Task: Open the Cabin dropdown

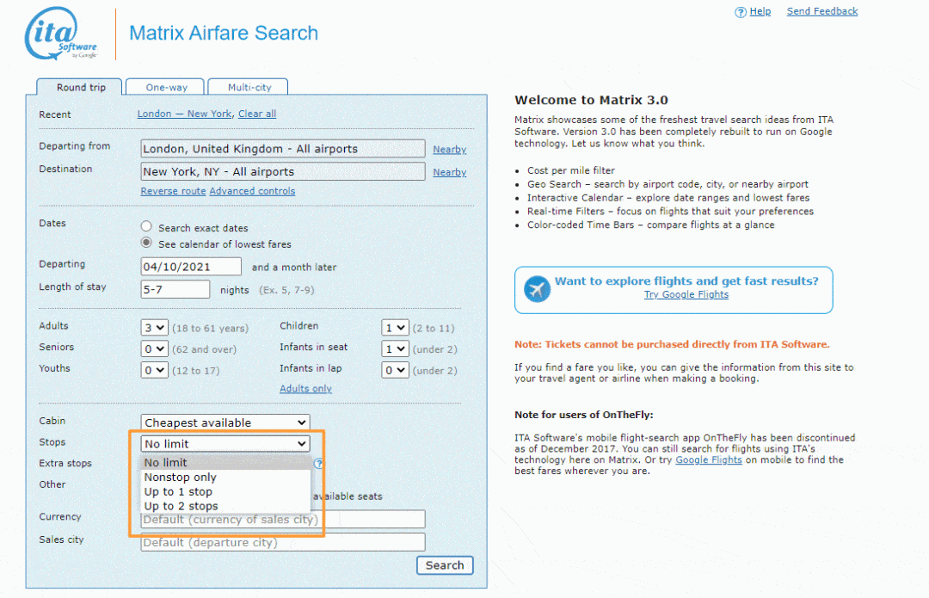Action: pyautogui.click(x=225, y=422)
